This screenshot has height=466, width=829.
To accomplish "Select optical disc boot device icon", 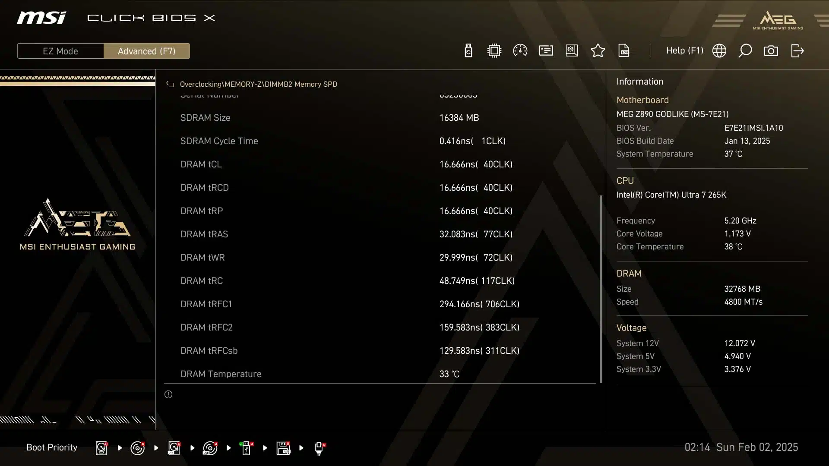I will tap(138, 448).
